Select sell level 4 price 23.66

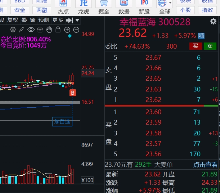(x=153, y=68)
